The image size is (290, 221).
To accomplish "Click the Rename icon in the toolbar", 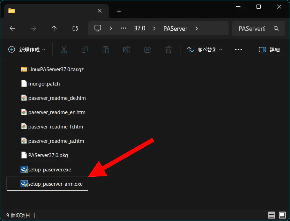I will pos(127,50).
